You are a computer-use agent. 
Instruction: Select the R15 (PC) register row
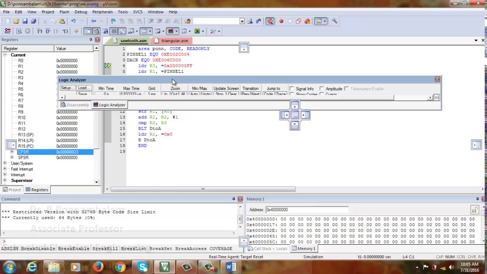point(48,146)
